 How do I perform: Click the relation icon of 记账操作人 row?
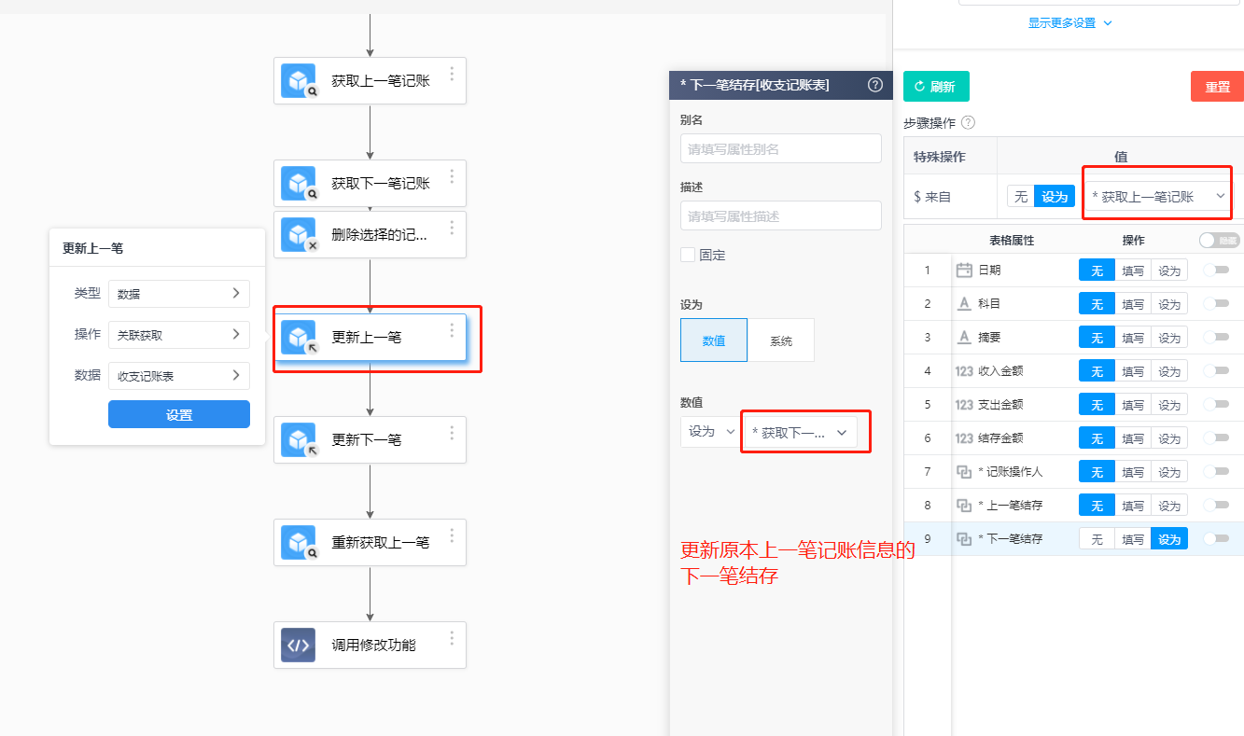pyautogui.click(x=965, y=472)
